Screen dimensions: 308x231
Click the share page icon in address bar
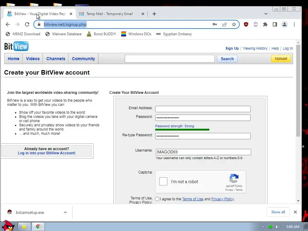point(224,24)
